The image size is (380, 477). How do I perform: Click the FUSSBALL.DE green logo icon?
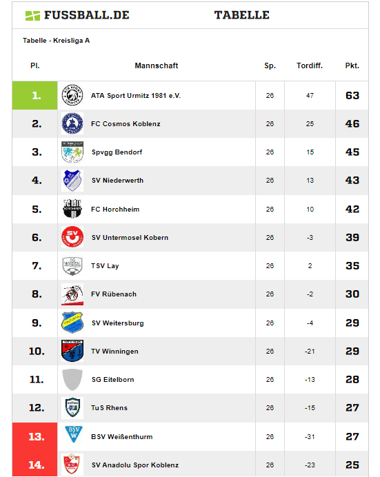pyautogui.click(x=32, y=16)
